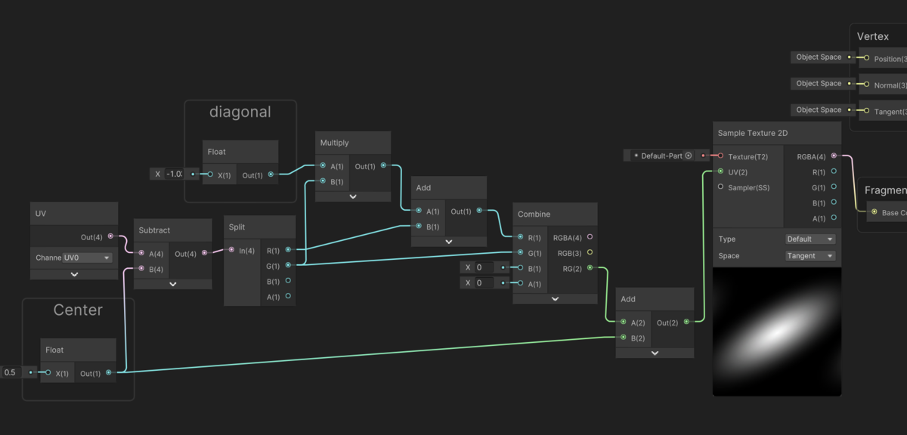The height and width of the screenshot is (435, 907).
Task: Select the diagonal group title
Action: click(x=240, y=113)
